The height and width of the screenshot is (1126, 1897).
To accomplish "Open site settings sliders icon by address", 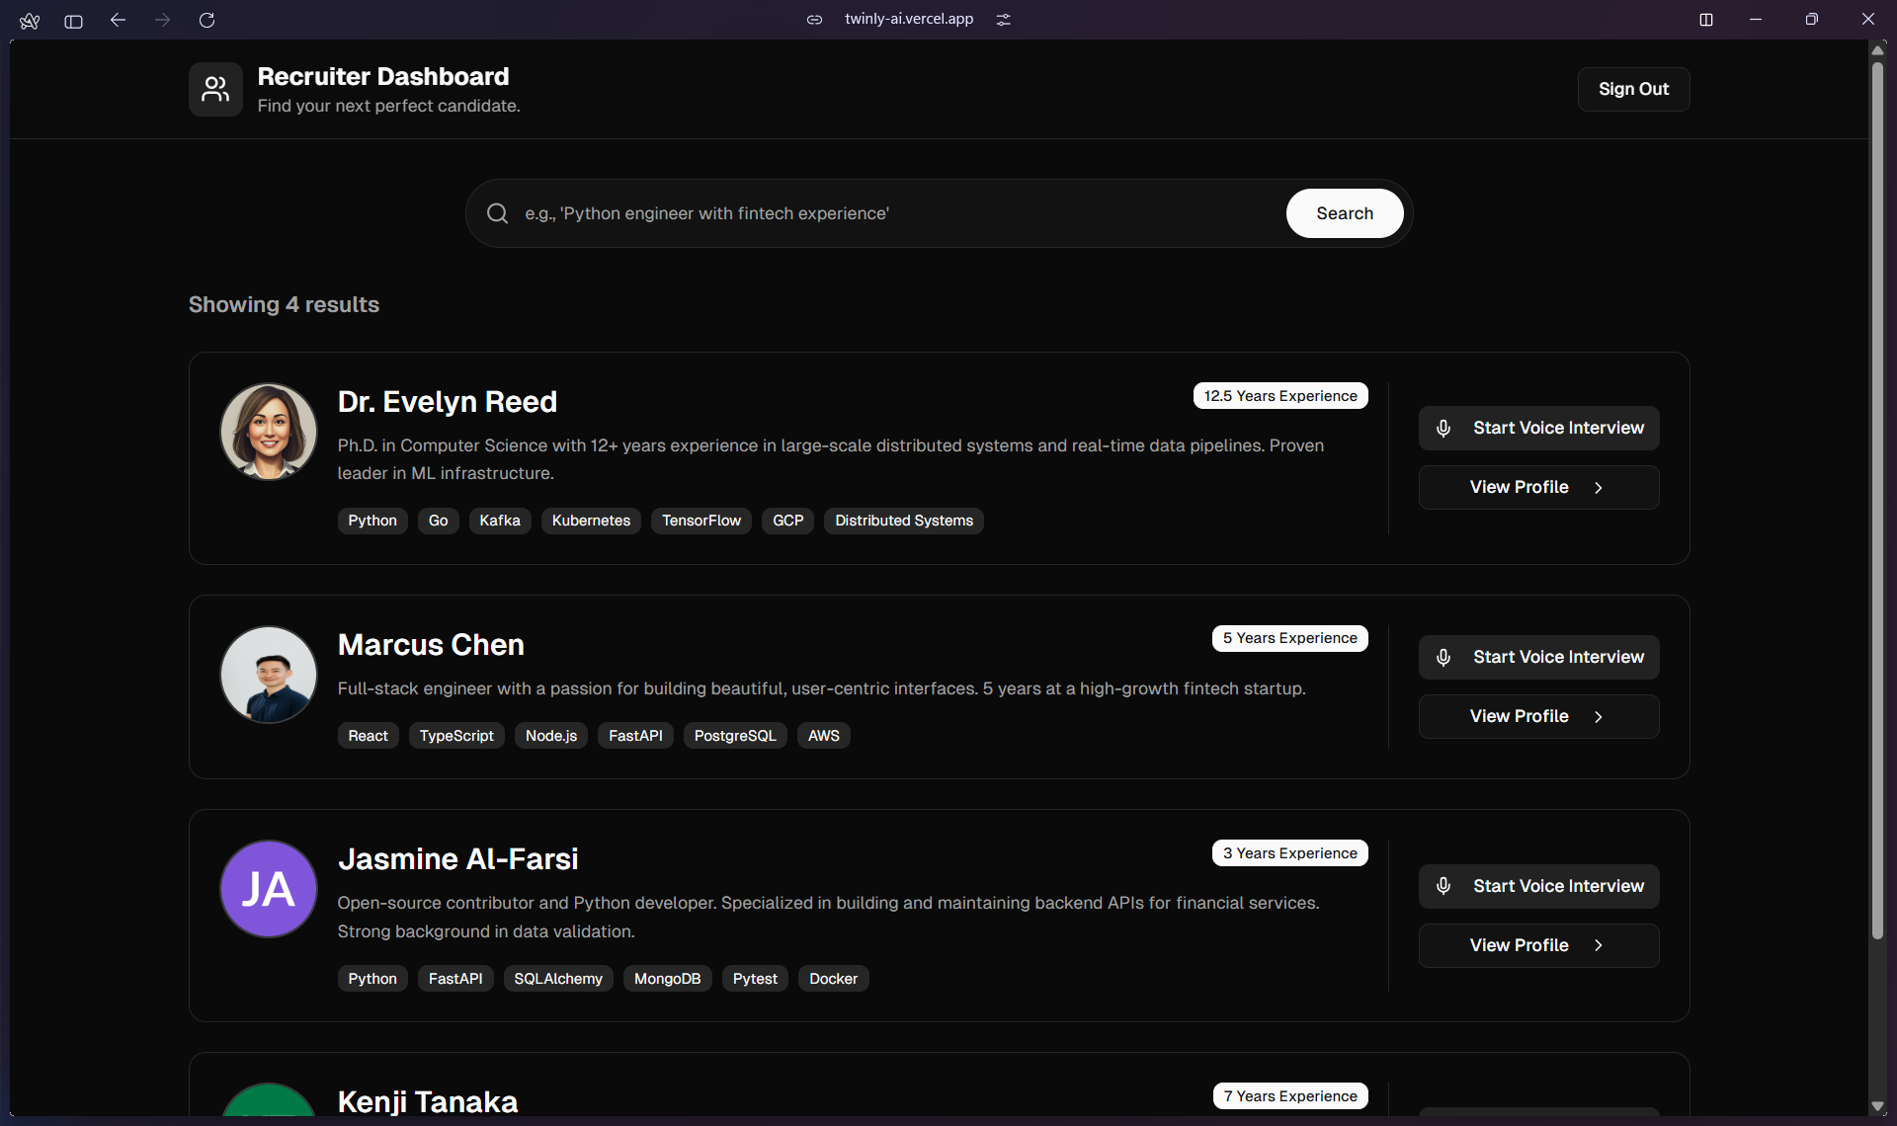I will [x=1004, y=20].
